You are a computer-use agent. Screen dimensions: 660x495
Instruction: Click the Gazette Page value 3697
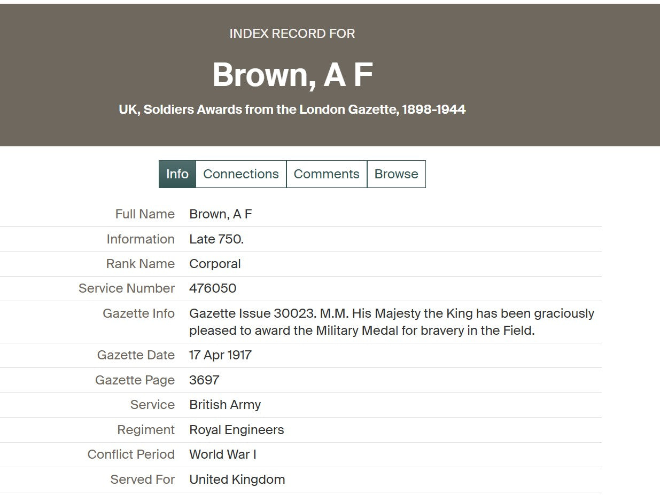tap(204, 380)
